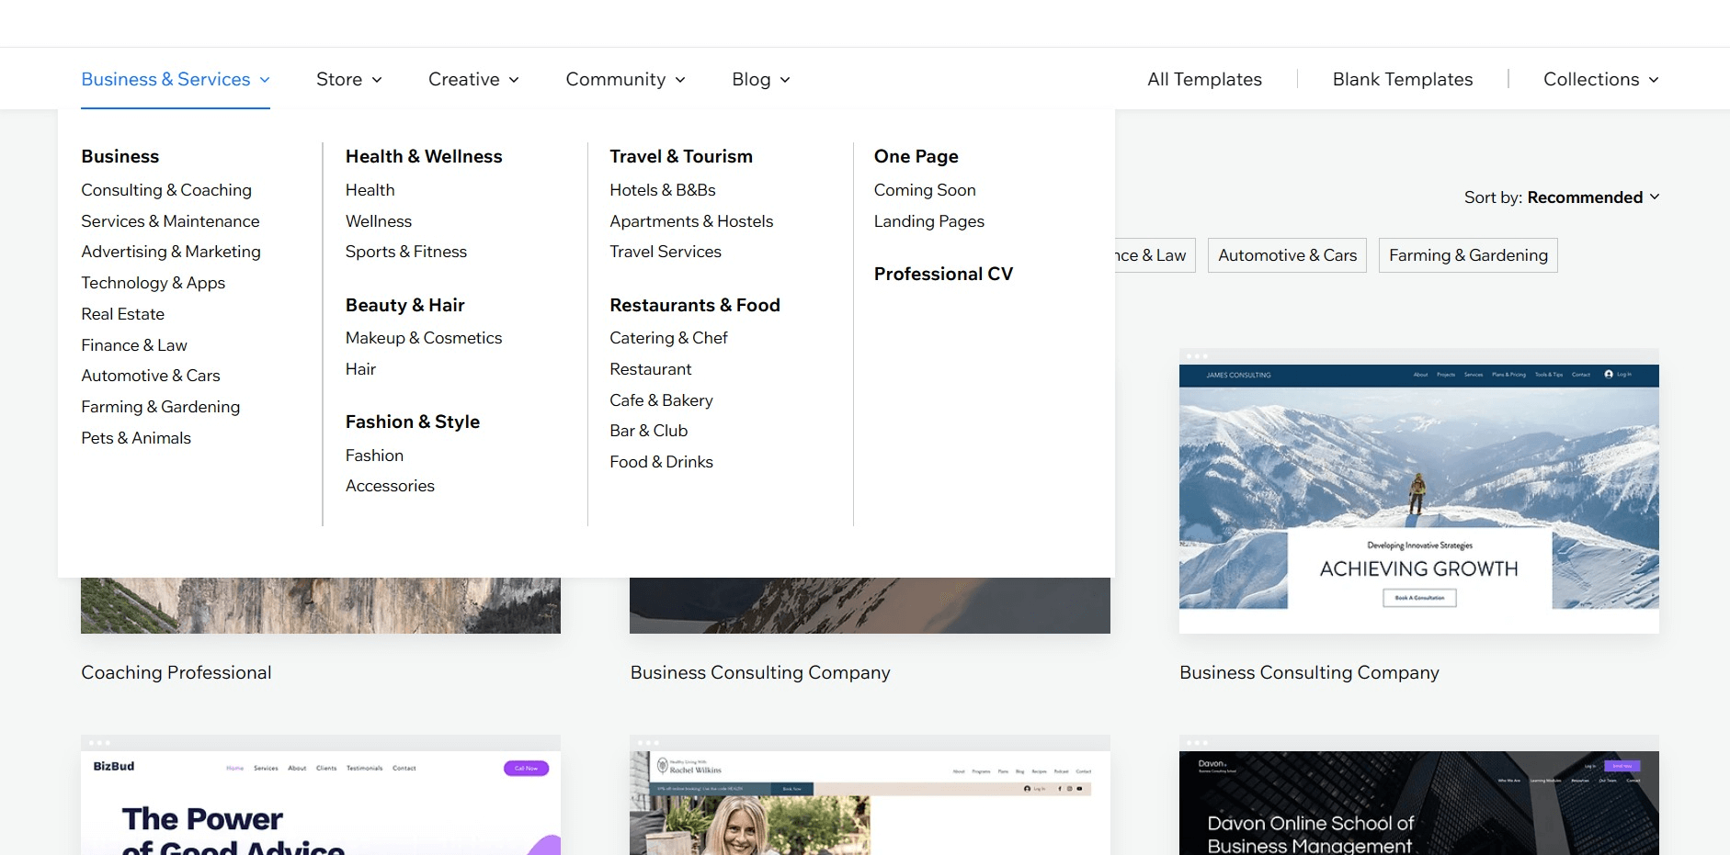
Task: Click the Farming & Gardening filter chip
Action: 1467,255
